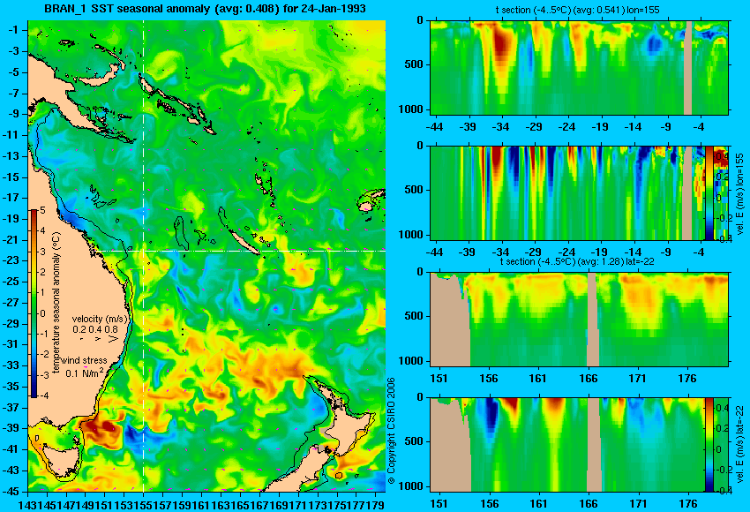This screenshot has width=750, height=512.
Task: Click the velocity colorbar beside lat=-22 panel
Action: 709,445
